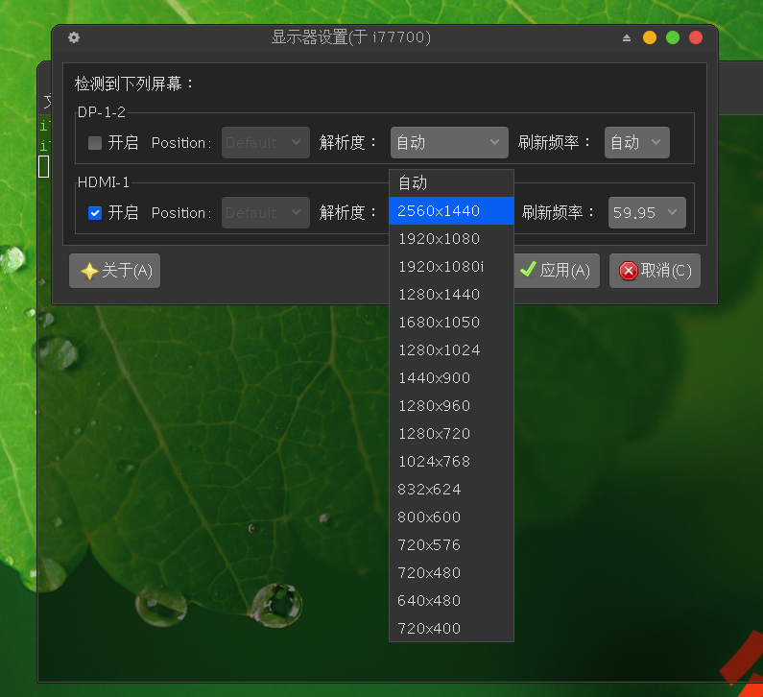Viewport: 763px width, 697px height.
Task: Open the HDMI-1 refresh rate dropdown showing 59.95
Action: [647, 213]
